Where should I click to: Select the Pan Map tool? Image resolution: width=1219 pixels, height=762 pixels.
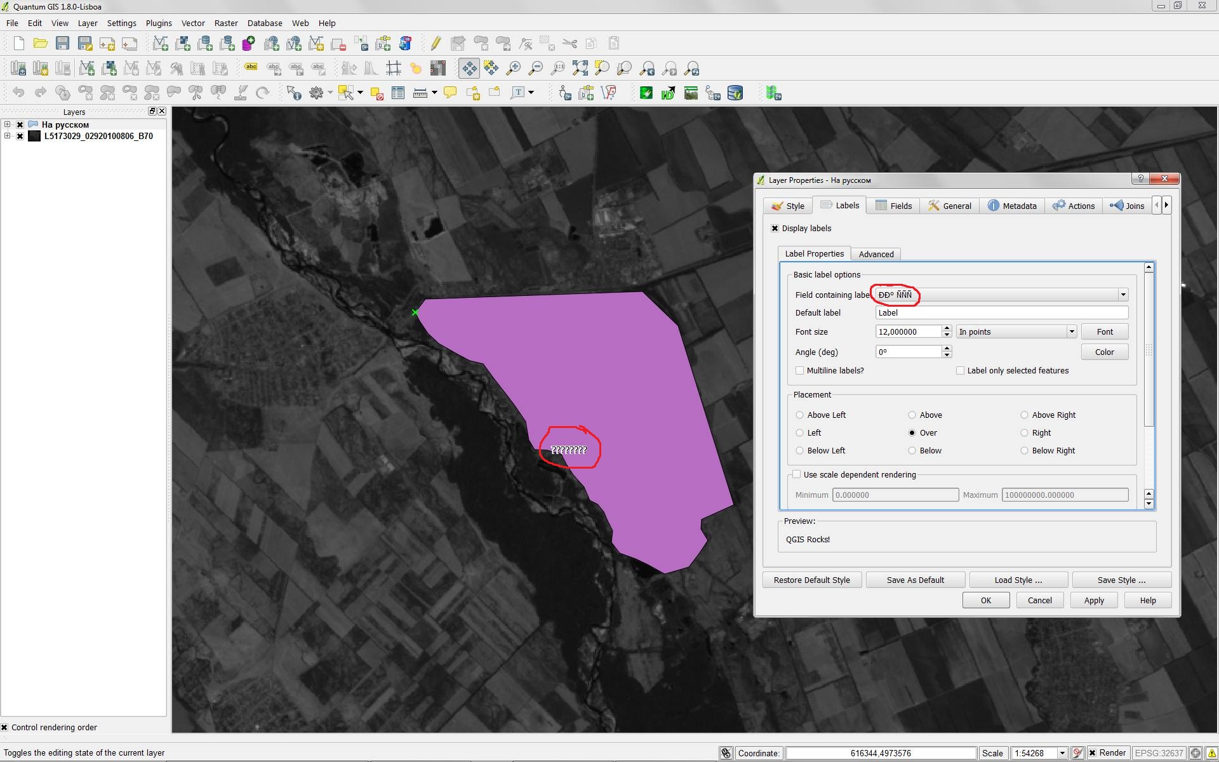pyautogui.click(x=469, y=68)
